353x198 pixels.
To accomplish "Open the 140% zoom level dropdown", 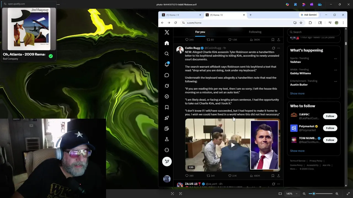I will [292, 194].
